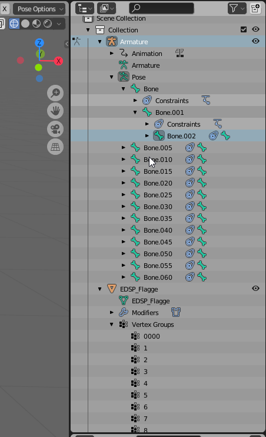266x437 pixels.
Task: Toggle visibility of EDSP_Flagge object
Action: 255,289
